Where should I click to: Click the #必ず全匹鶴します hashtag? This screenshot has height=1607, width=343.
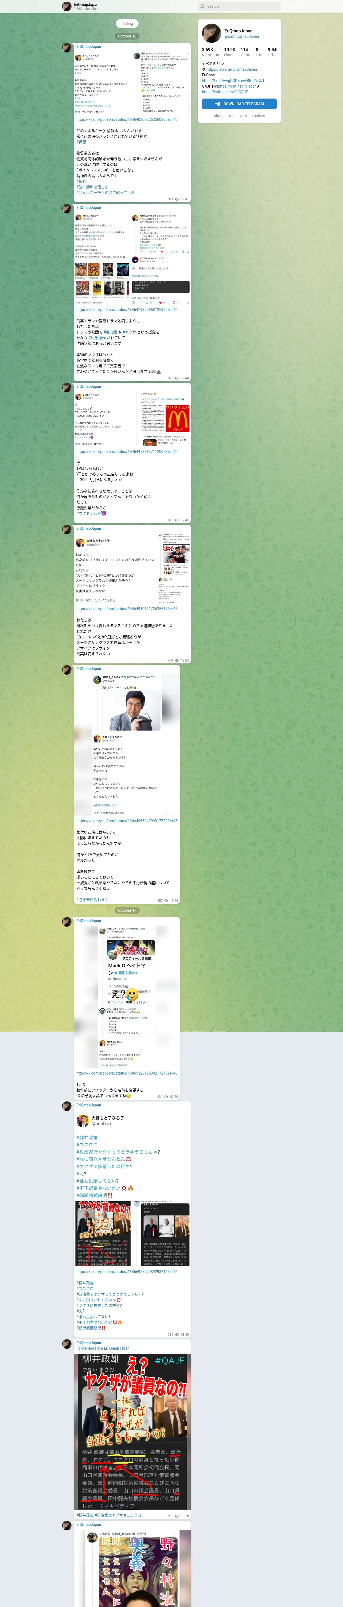click(92, 900)
